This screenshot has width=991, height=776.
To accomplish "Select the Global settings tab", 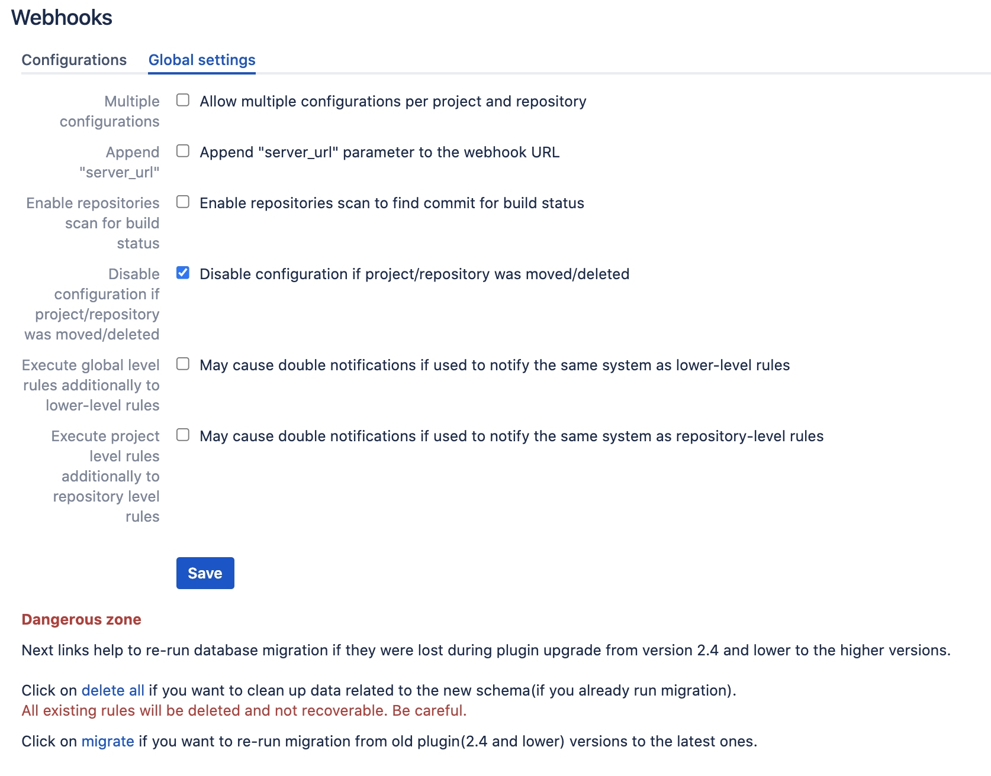I will (201, 60).
